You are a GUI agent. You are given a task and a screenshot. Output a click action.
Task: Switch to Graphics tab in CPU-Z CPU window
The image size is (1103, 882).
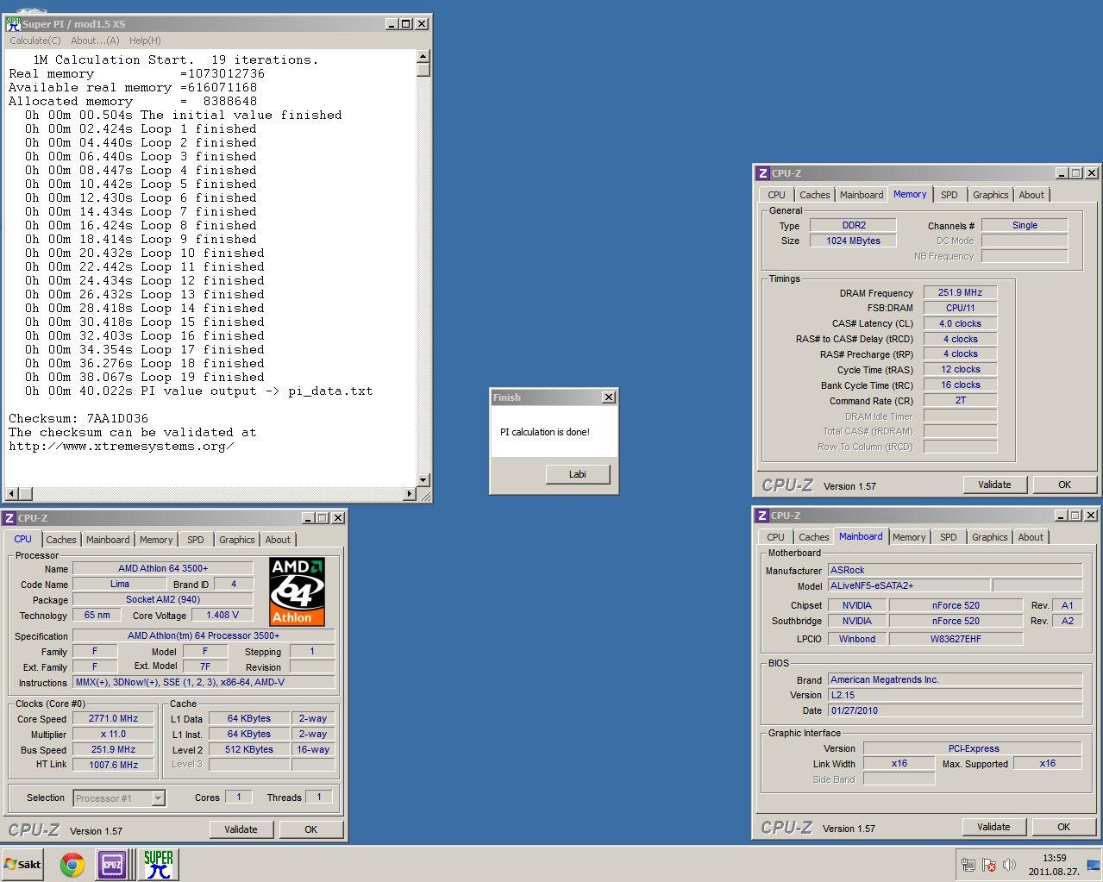point(237,540)
